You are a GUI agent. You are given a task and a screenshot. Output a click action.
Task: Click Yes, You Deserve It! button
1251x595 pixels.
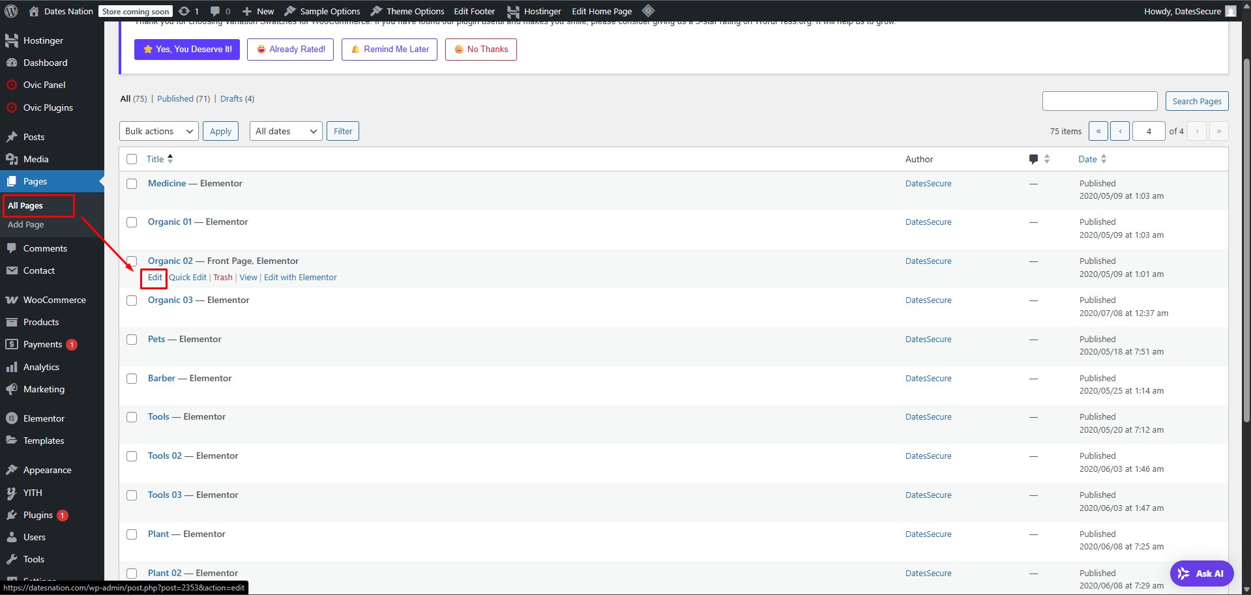pyautogui.click(x=187, y=49)
